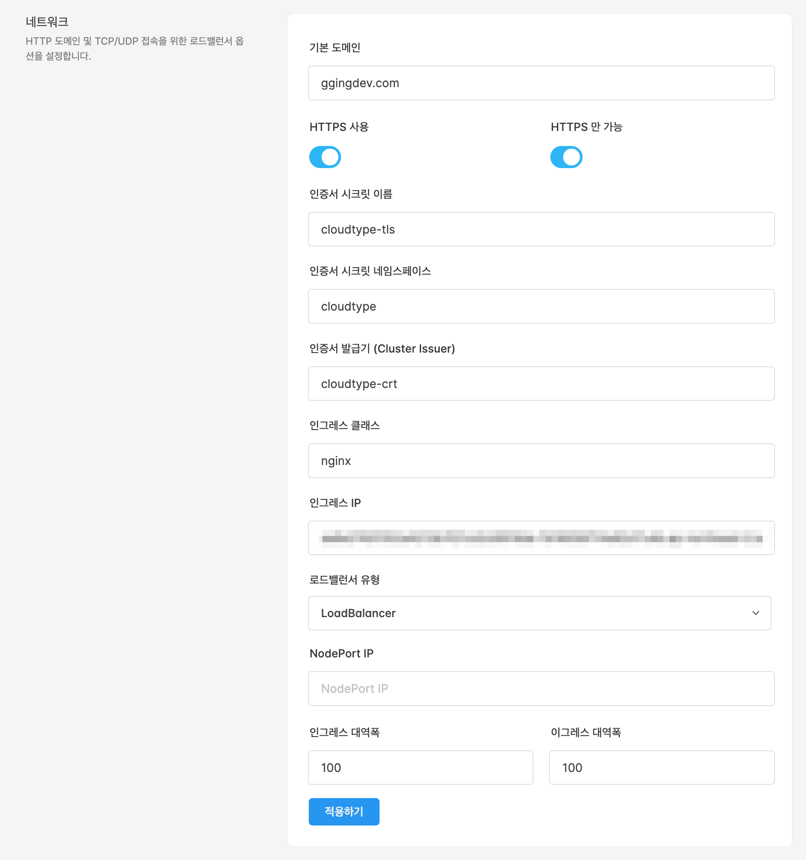Click the 네트워크 description text

click(x=134, y=48)
